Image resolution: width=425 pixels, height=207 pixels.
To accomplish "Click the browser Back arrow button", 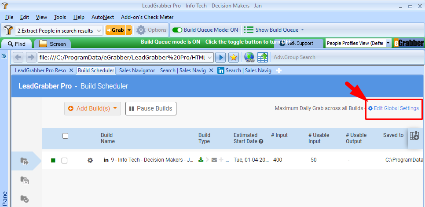I will [18, 57].
